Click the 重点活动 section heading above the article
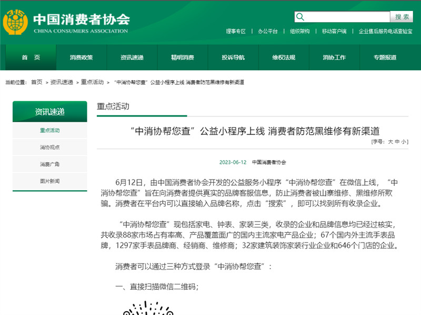 113,107
